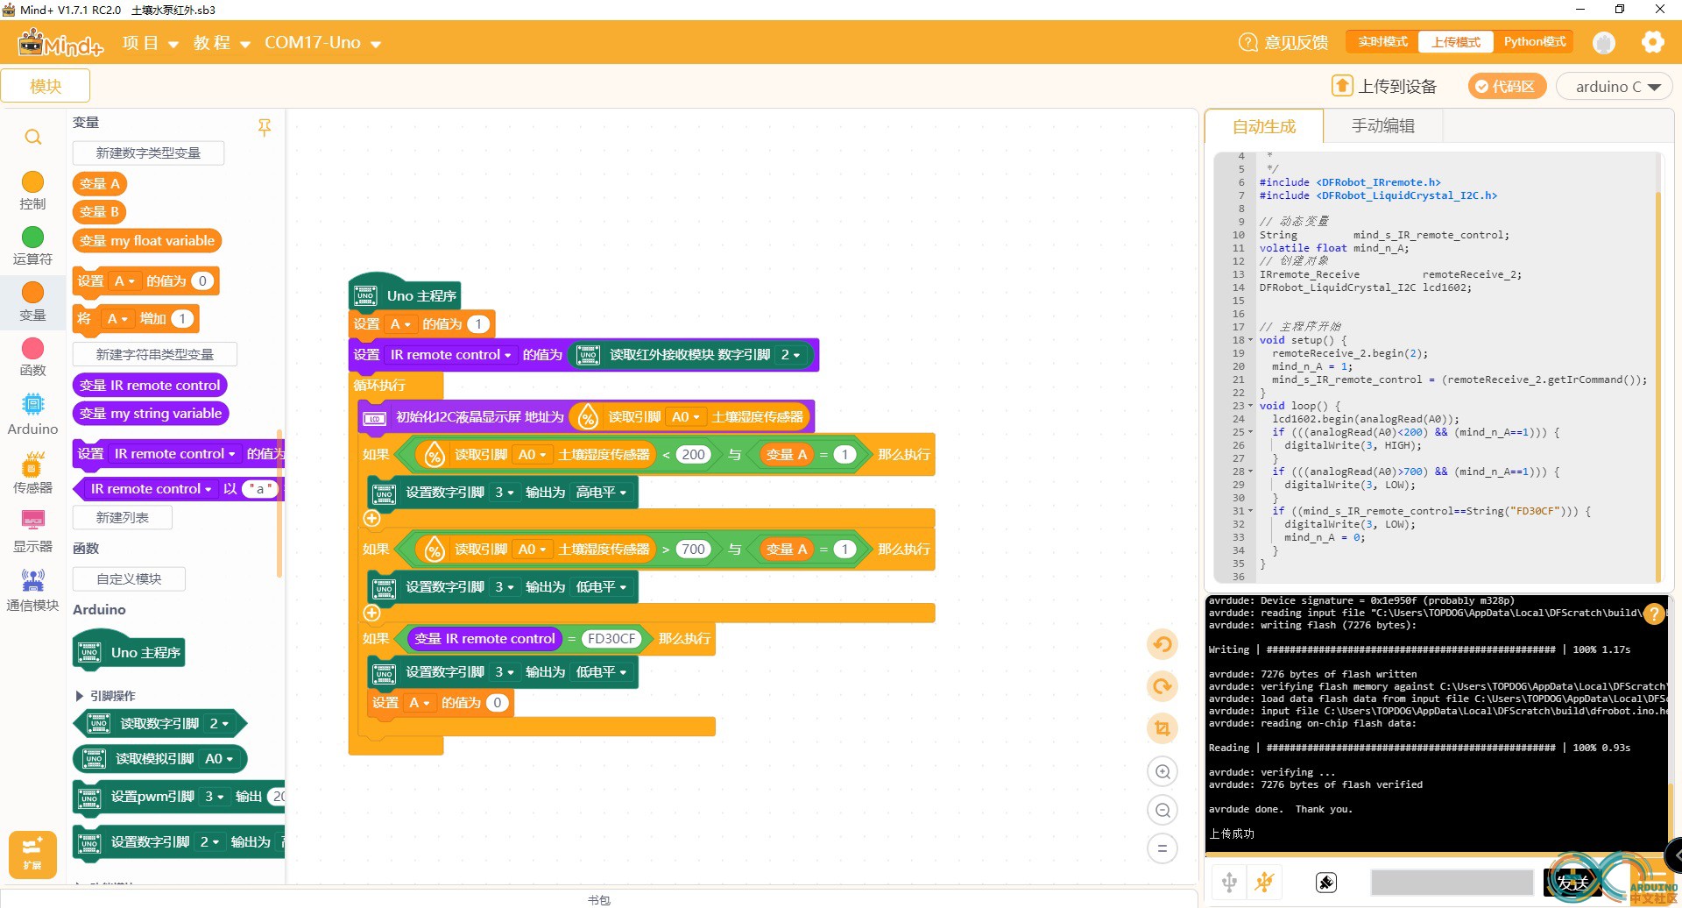Click 新建字符串类型变量 button
The width and height of the screenshot is (1682, 908).
(x=154, y=354)
